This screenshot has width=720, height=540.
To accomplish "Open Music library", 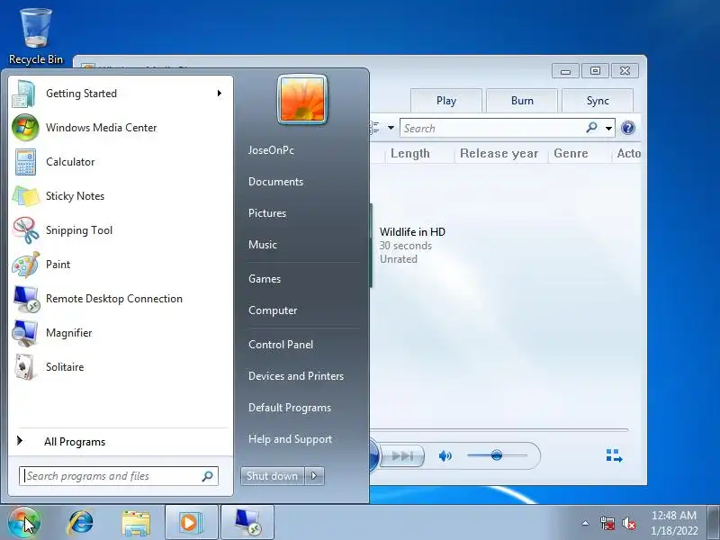I will click(x=263, y=245).
